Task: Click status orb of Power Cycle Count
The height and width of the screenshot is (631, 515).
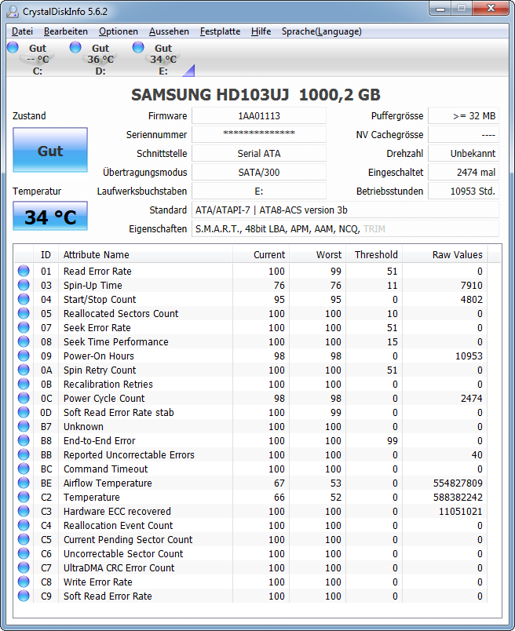Action: click(x=24, y=398)
